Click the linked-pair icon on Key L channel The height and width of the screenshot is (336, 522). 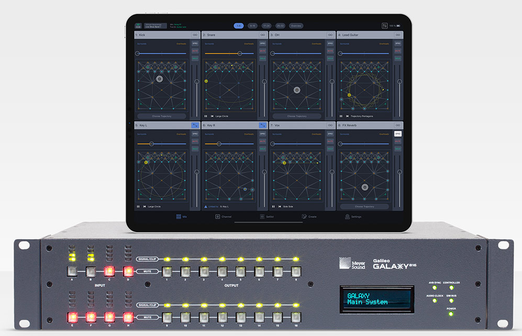[x=195, y=125]
